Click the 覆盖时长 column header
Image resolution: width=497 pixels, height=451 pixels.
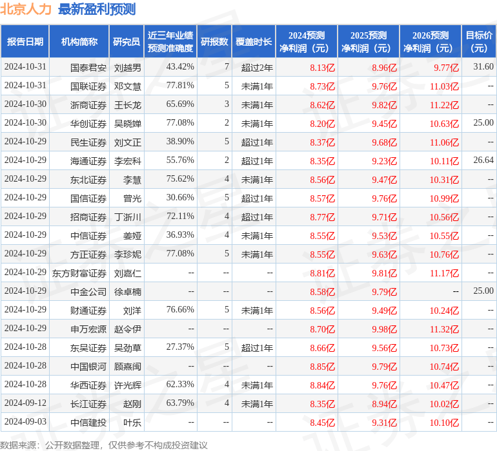254,41
